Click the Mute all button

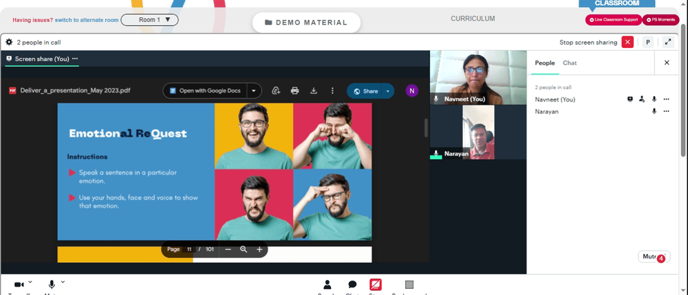click(654, 257)
